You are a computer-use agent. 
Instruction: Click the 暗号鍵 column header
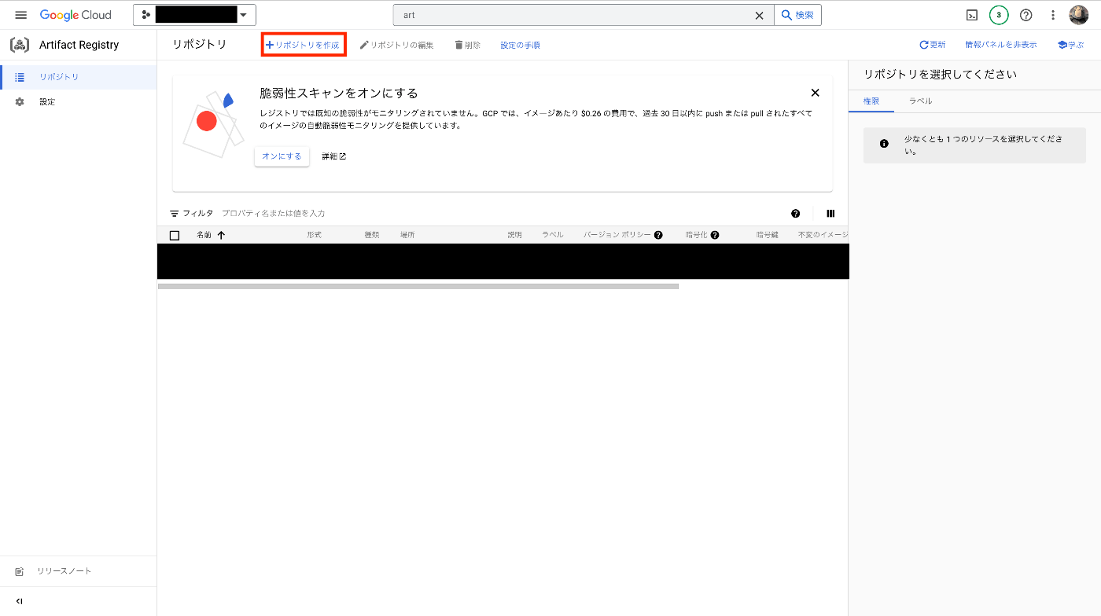[x=767, y=235]
